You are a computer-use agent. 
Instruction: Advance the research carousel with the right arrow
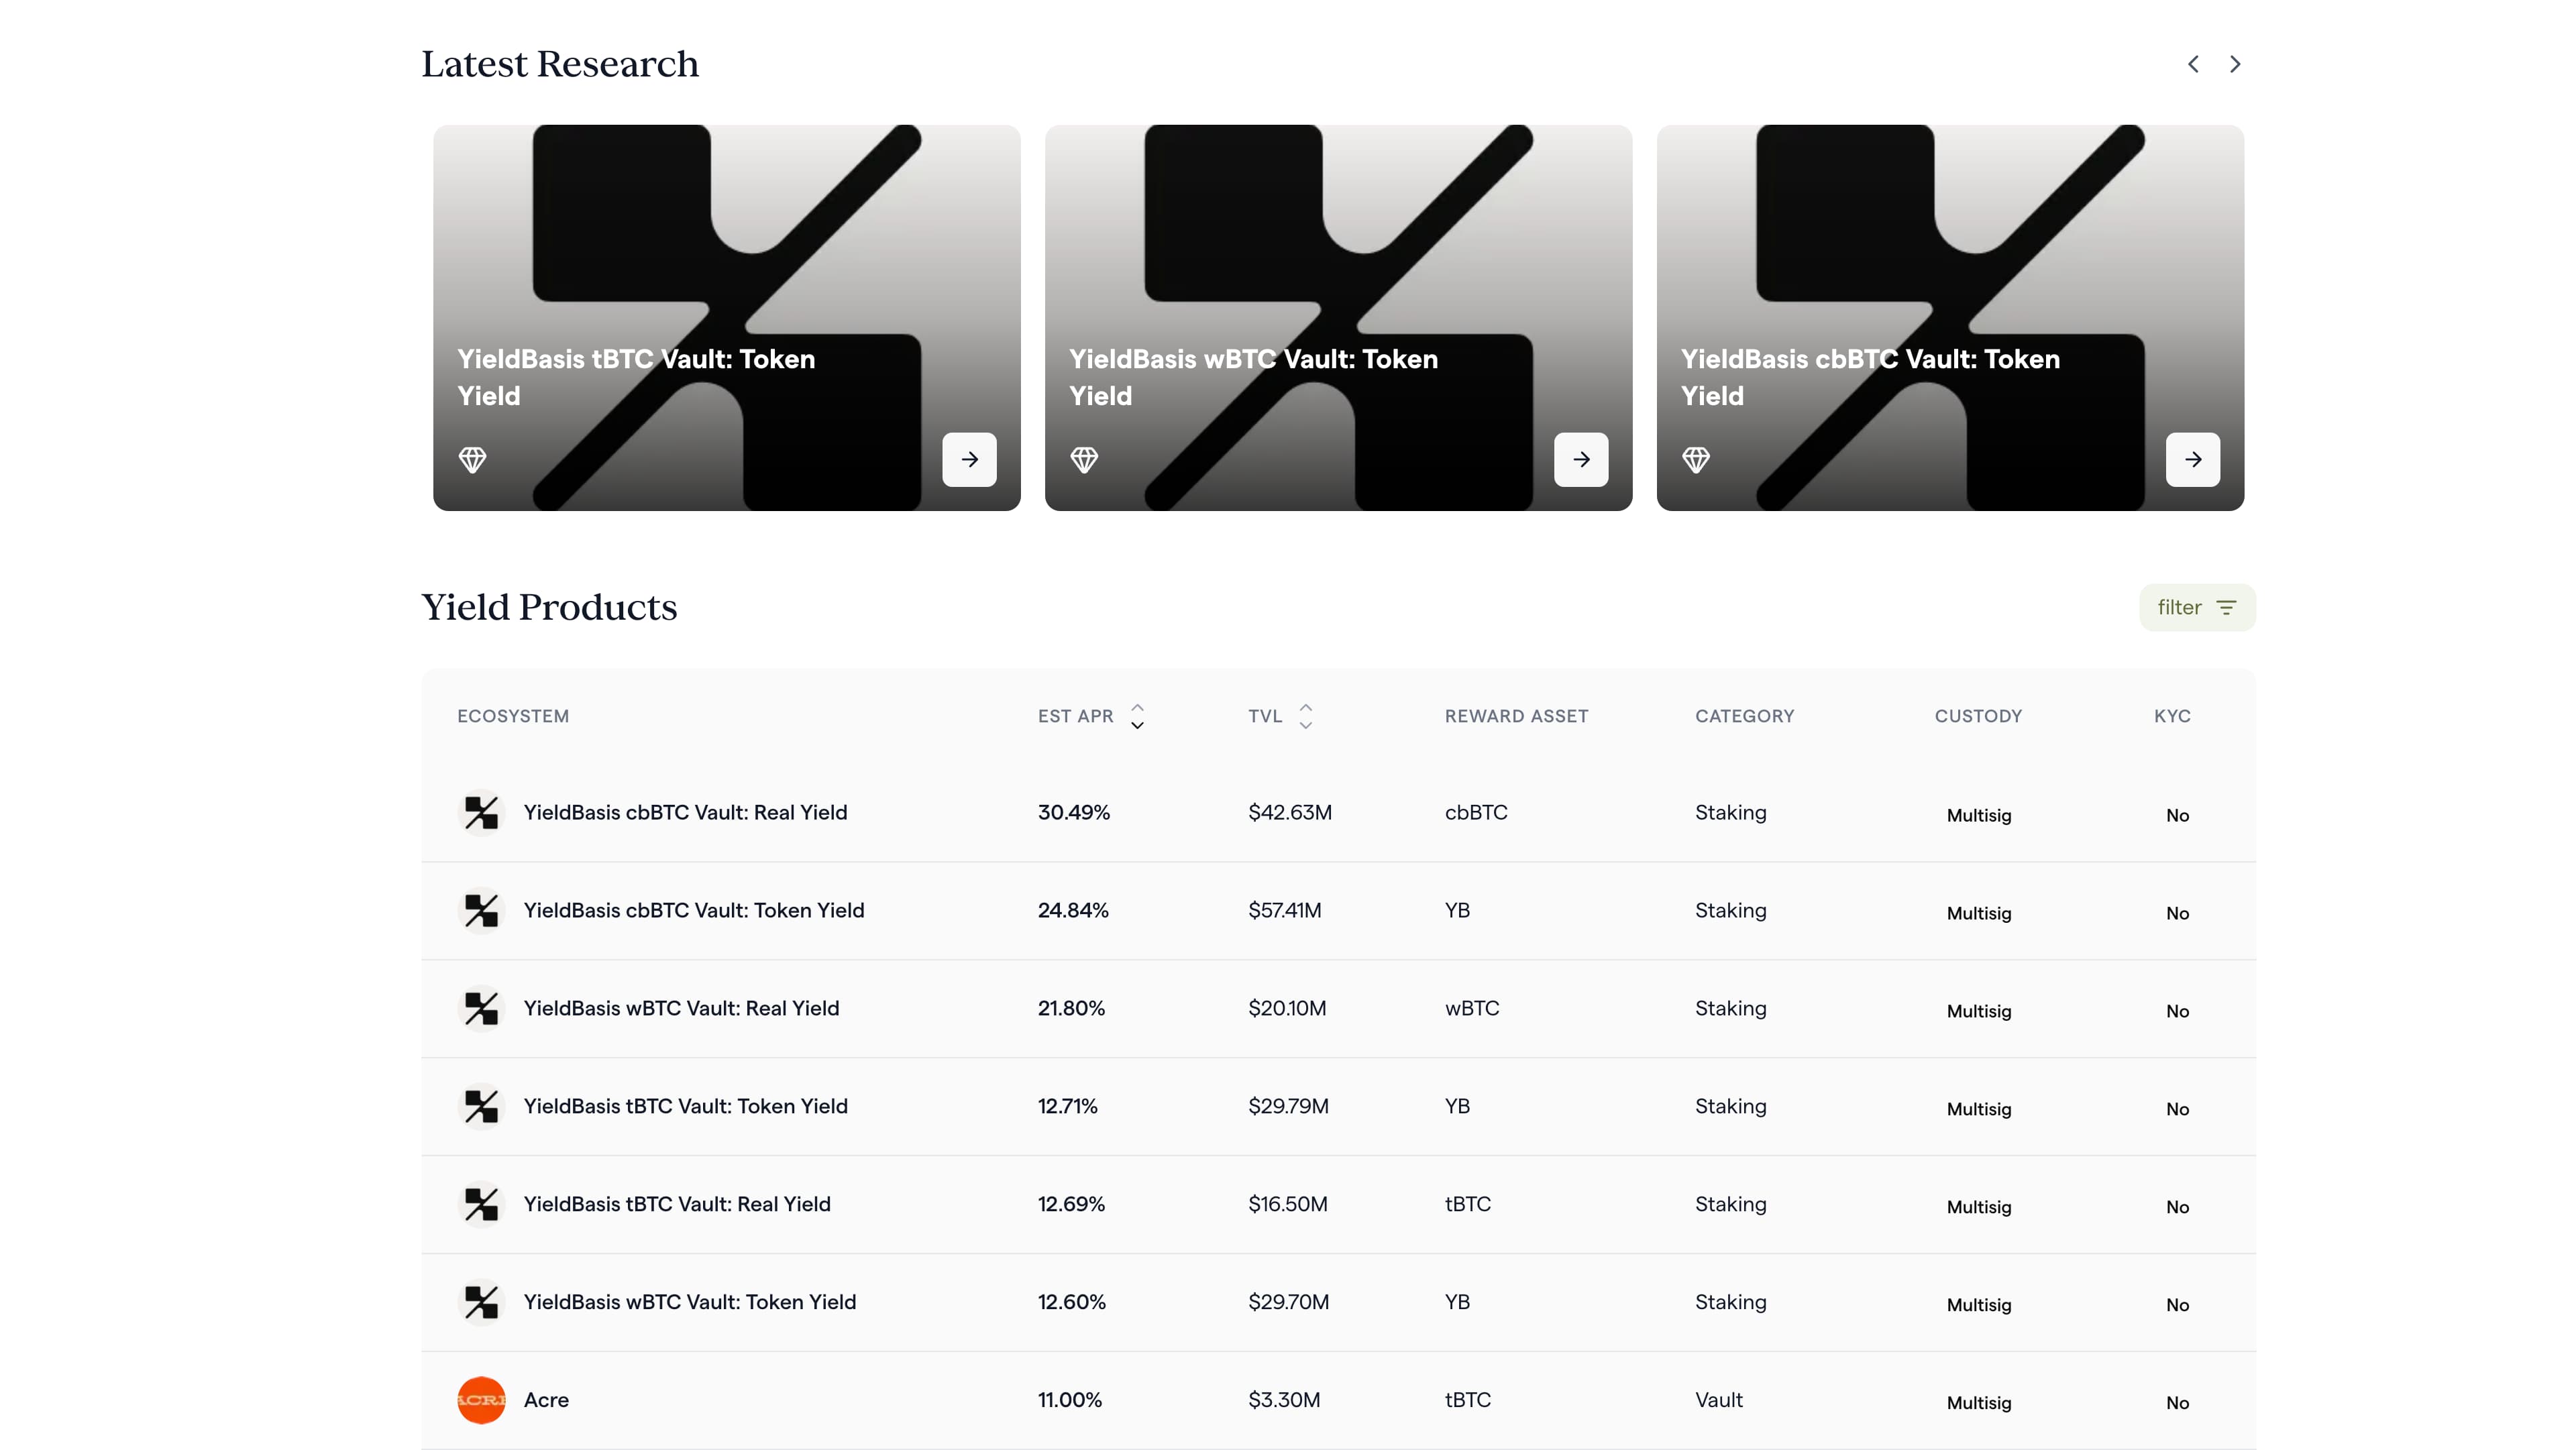tap(2235, 63)
